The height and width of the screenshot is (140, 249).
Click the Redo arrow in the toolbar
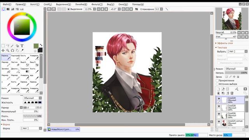(54, 9)
